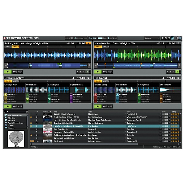Jump to track start on Deck A stripe
The image size is (185, 185).
[6, 65]
